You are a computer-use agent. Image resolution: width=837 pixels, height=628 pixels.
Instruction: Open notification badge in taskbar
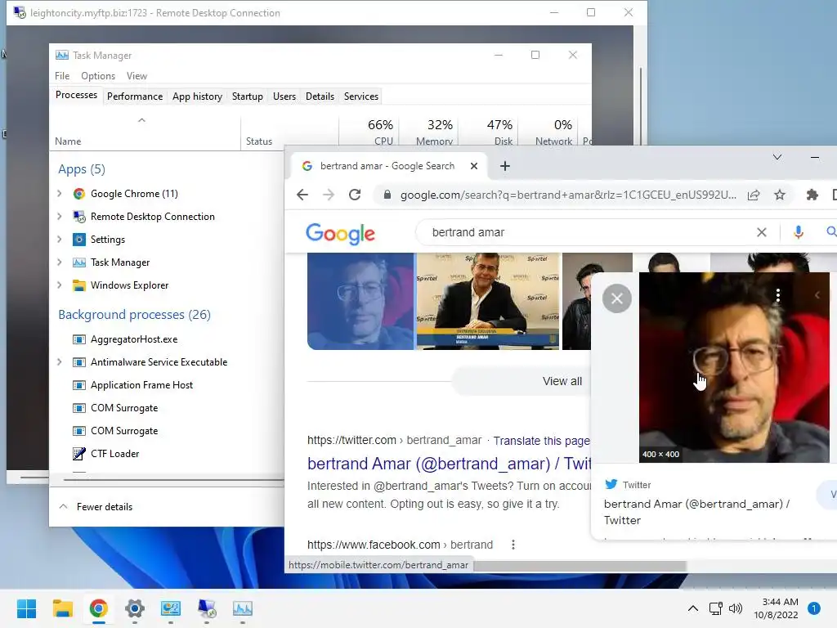click(x=814, y=608)
